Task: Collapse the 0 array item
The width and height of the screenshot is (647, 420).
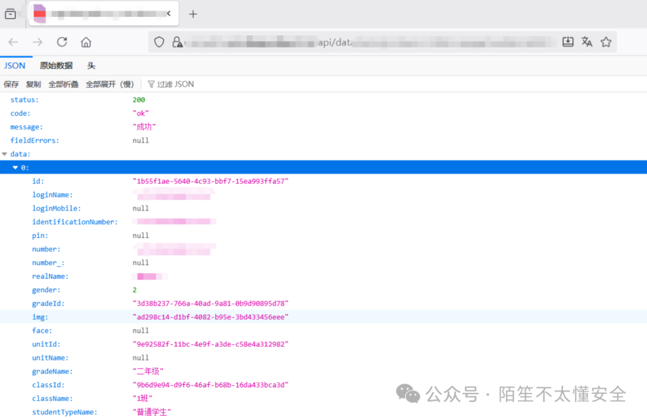Action: 15,168
